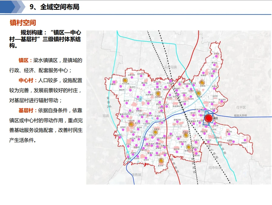Click the 规划大外环 road label
Image resolution: width=272 pixels, height=205 pixels.
(240, 115)
